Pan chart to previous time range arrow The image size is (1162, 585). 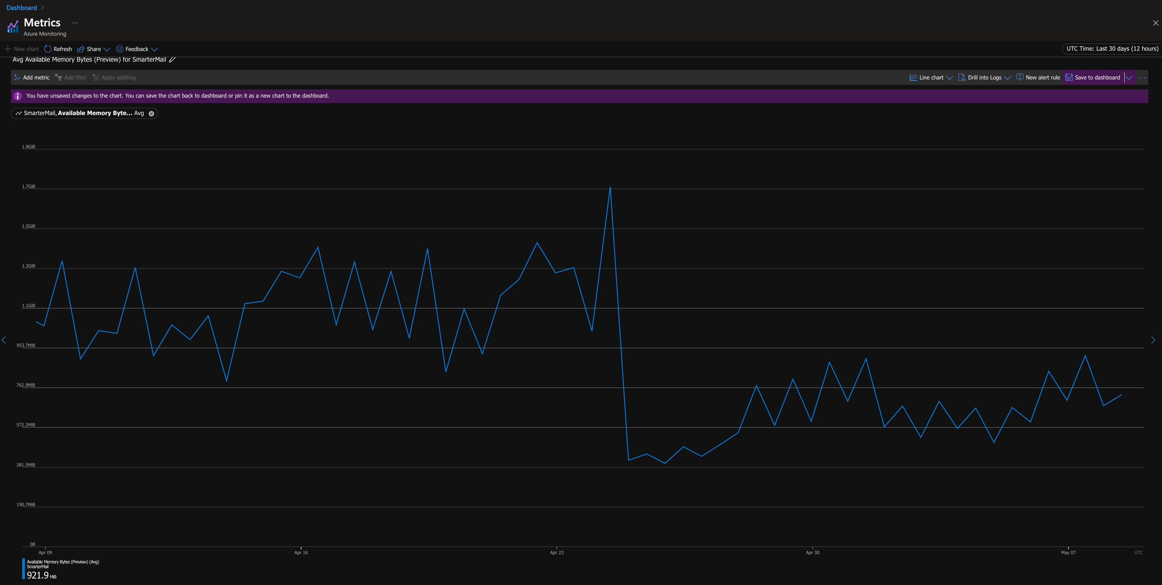4,340
